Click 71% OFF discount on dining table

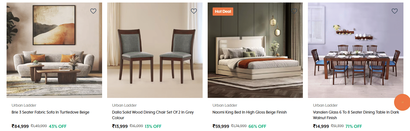[353, 126]
